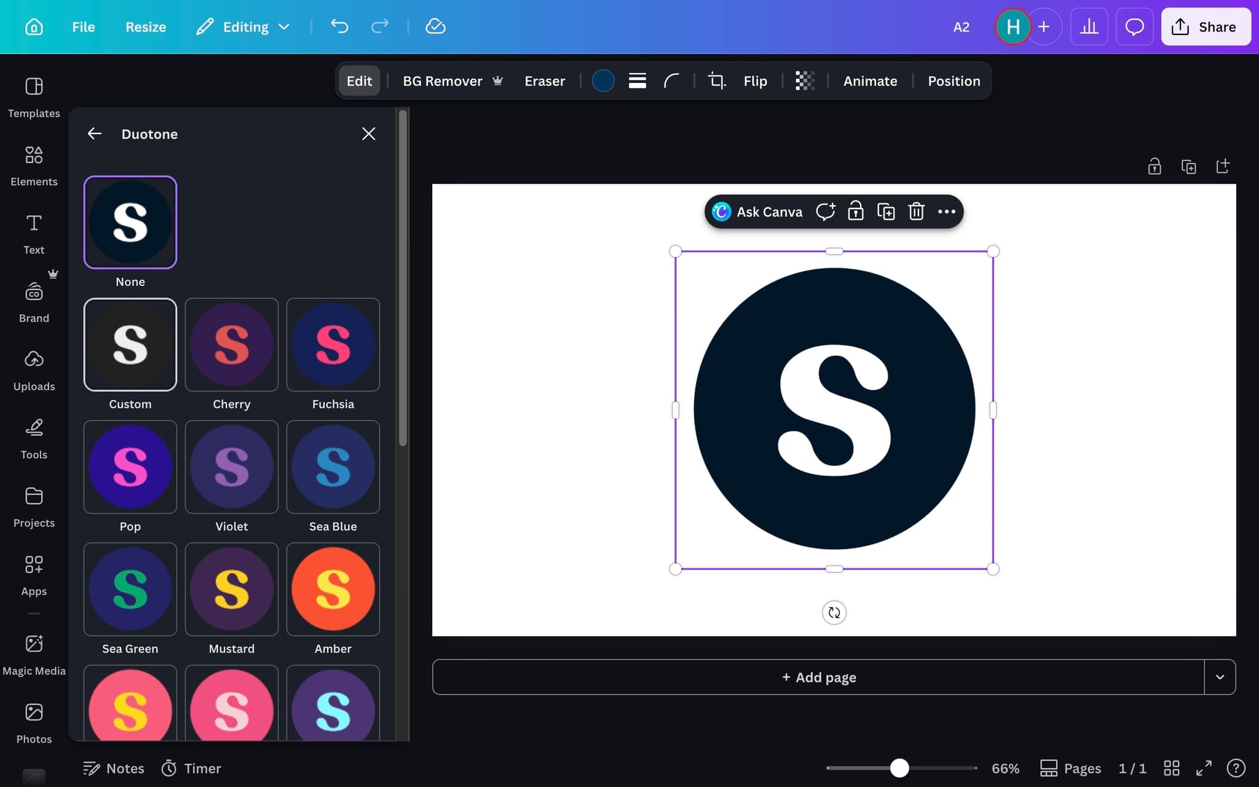Open the dark blue border color swatch
Screen dimensions: 1259x787
click(602, 81)
